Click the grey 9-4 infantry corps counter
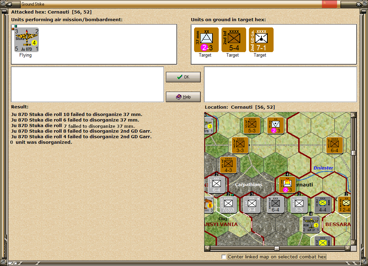Screen dimensions: 368x266 (x=252, y=205)
